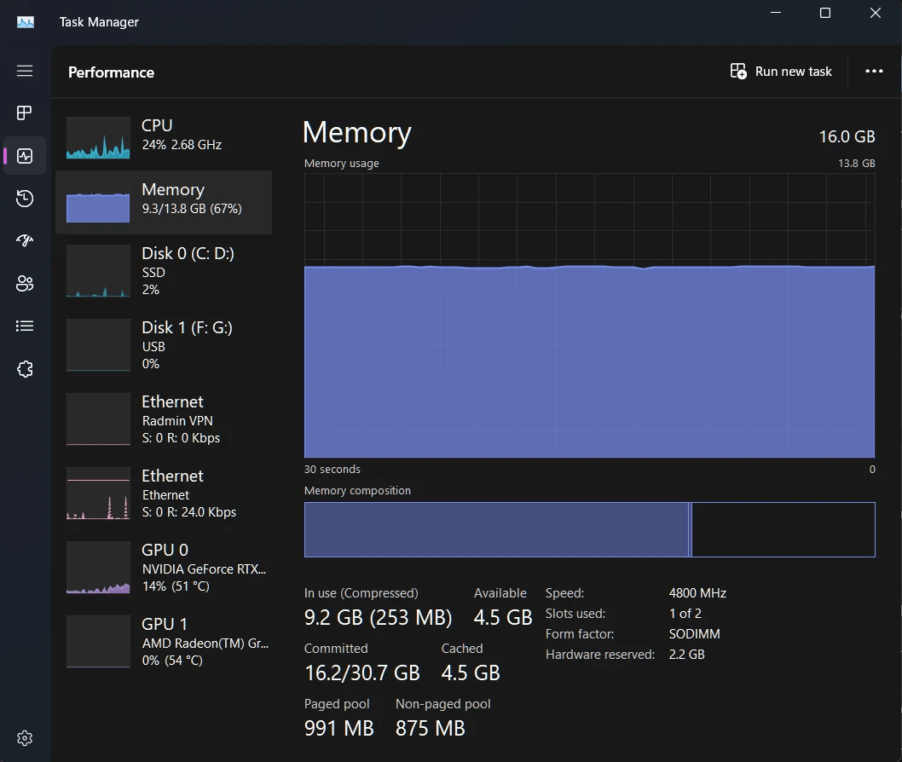Maximize the Task Manager window
The image size is (902, 762).
825,13
